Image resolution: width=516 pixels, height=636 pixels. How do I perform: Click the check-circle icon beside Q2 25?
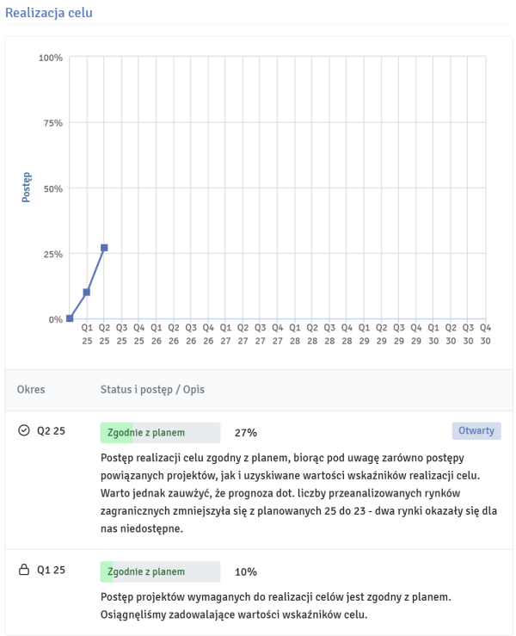23,431
